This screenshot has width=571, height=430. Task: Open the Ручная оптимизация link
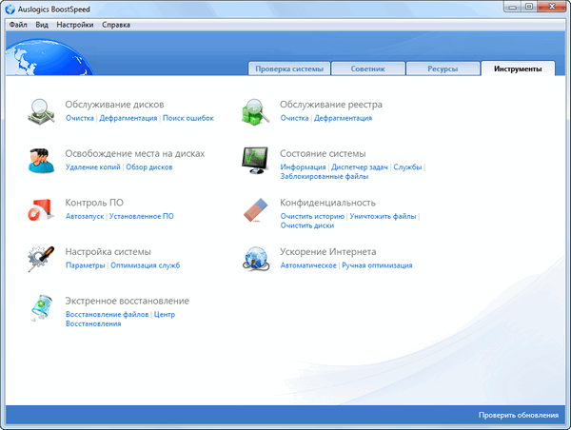click(377, 265)
